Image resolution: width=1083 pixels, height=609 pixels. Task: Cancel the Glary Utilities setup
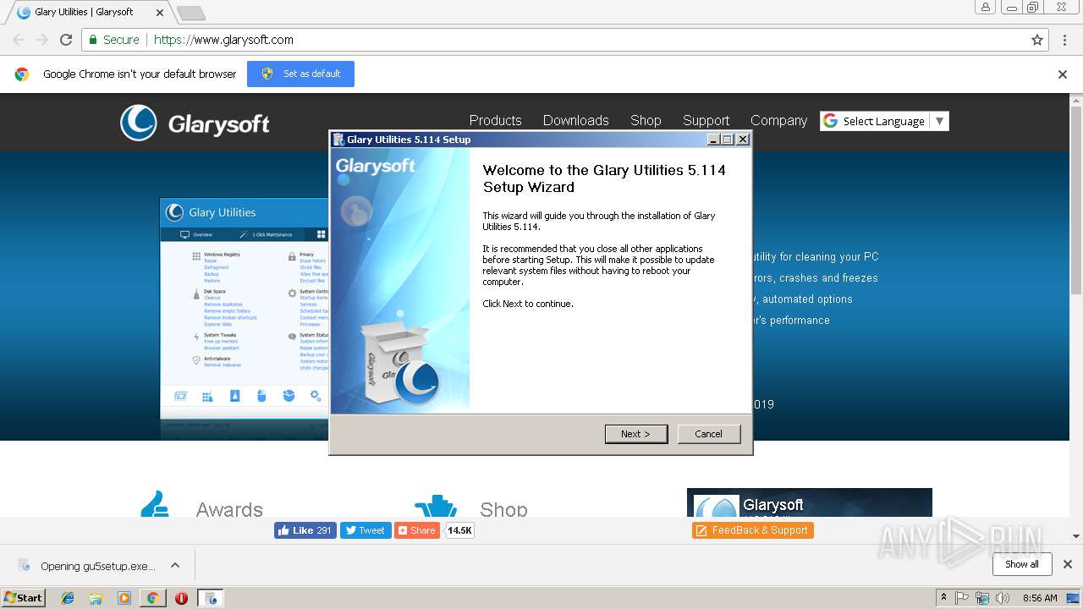[708, 434]
